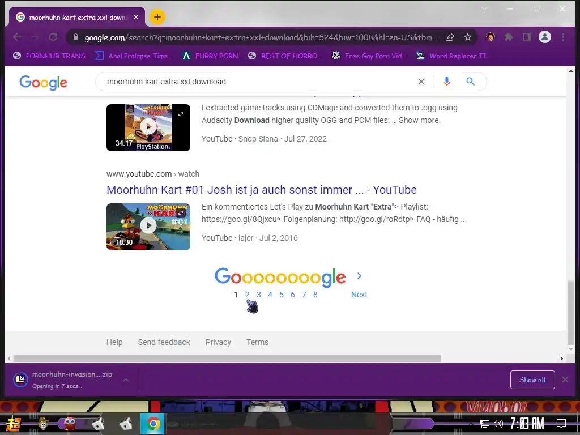Open the red bird taskbar icon

click(x=70, y=423)
